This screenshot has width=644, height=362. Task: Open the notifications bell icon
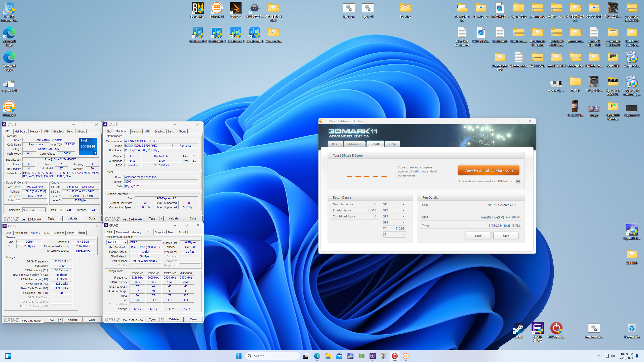[637, 356]
